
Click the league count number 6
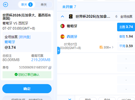(x=116, y=16)
